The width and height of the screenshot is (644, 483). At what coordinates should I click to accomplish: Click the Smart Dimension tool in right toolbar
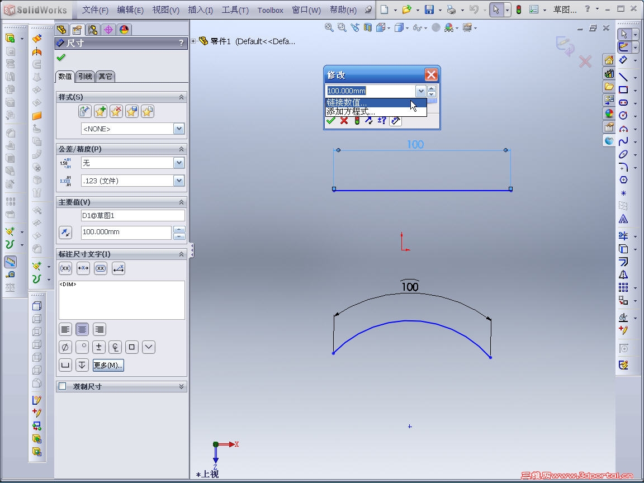pos(623,60)
